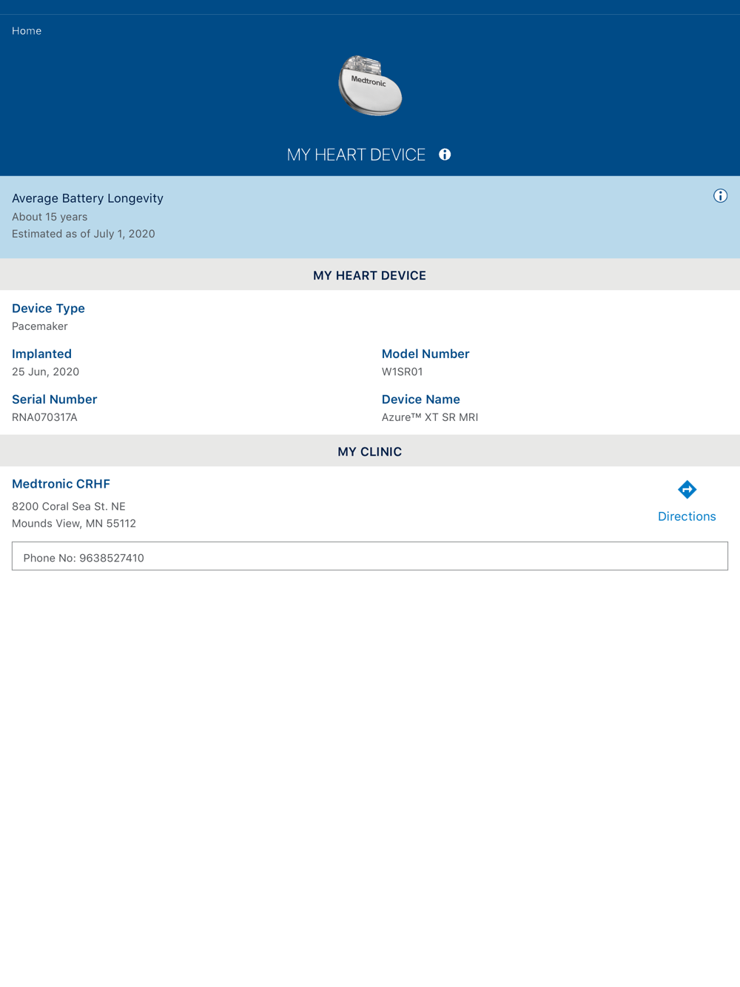Click the MY HEART DEVICE gray section header
This screenshot has height=987, width=740.
(x=370, y=275)
